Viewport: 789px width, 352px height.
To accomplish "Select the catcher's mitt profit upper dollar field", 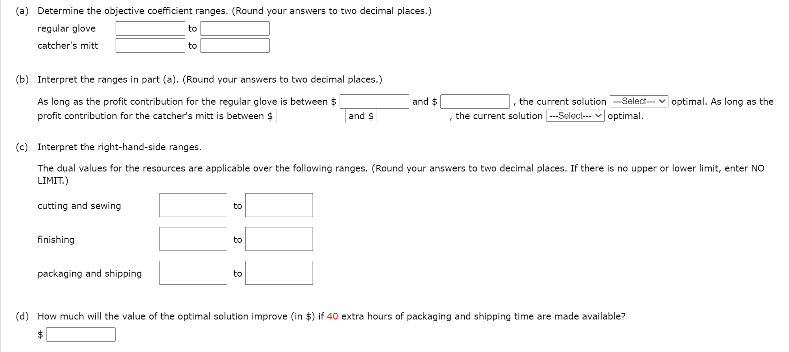I will pyautogui.click(x=411, y=116).
